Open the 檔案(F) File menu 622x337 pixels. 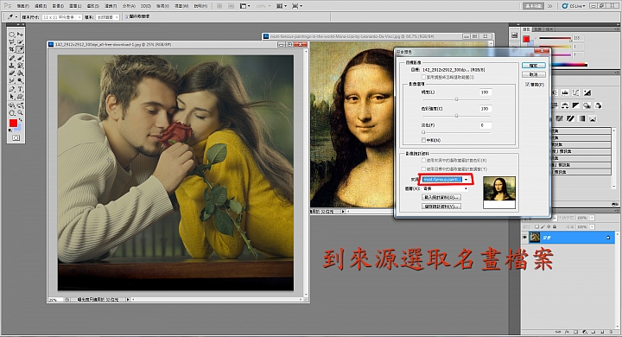(x=23, y=6)
